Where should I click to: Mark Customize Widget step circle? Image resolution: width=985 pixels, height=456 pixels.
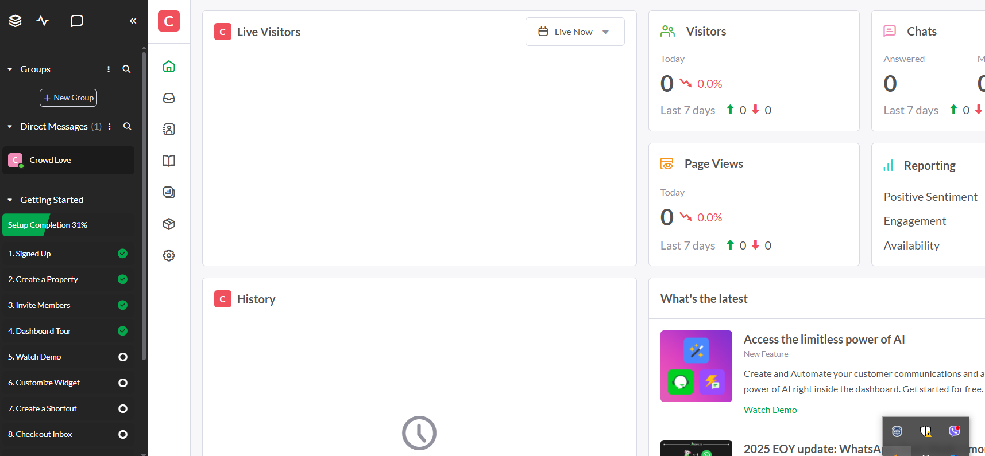122,383
